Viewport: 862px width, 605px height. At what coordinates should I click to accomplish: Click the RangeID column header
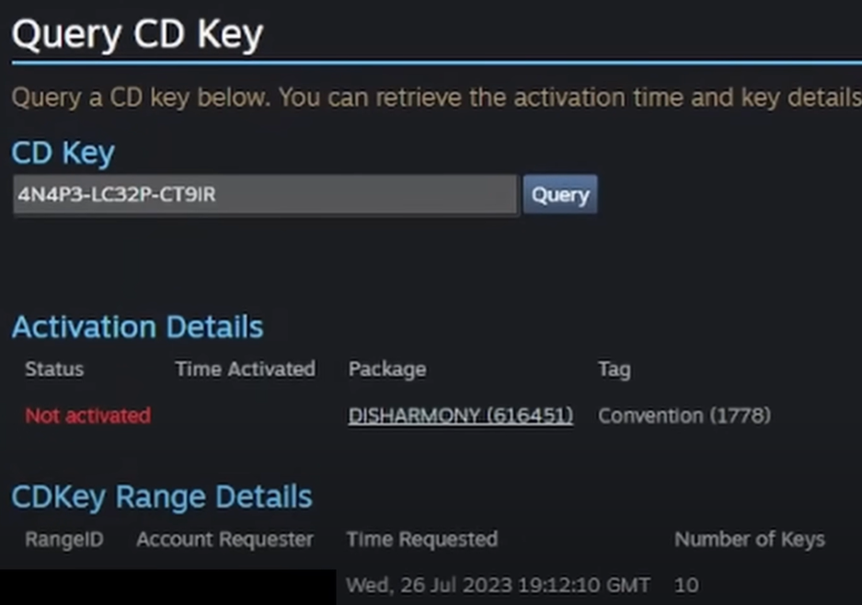pyautogui.click(x=63, y=540)
